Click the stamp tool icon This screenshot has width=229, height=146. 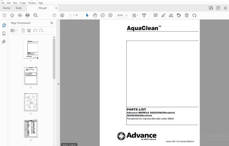click(x=179, y=15)
